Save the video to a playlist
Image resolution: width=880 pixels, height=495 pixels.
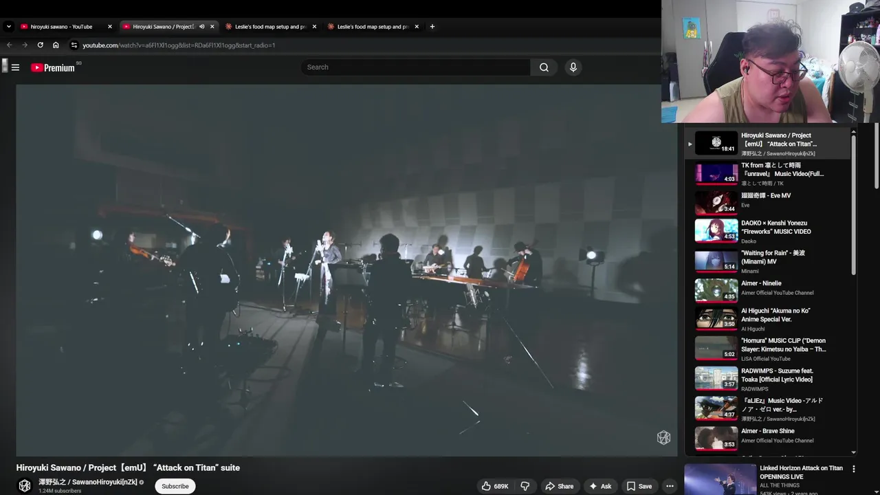click(x=639, y=486)
